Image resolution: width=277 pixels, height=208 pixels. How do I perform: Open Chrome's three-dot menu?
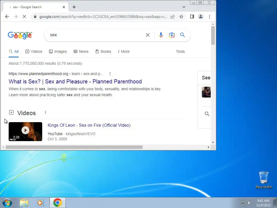point(209,17)
